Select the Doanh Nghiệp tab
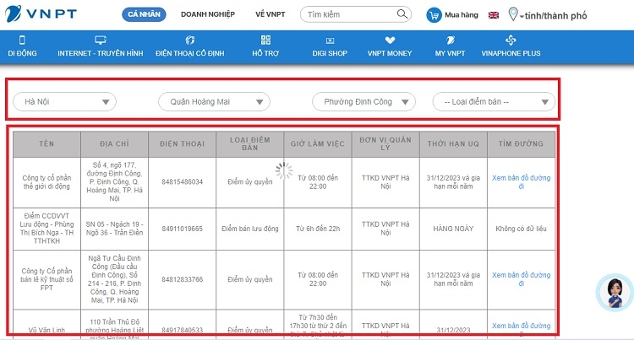 [x=208, y=14]
